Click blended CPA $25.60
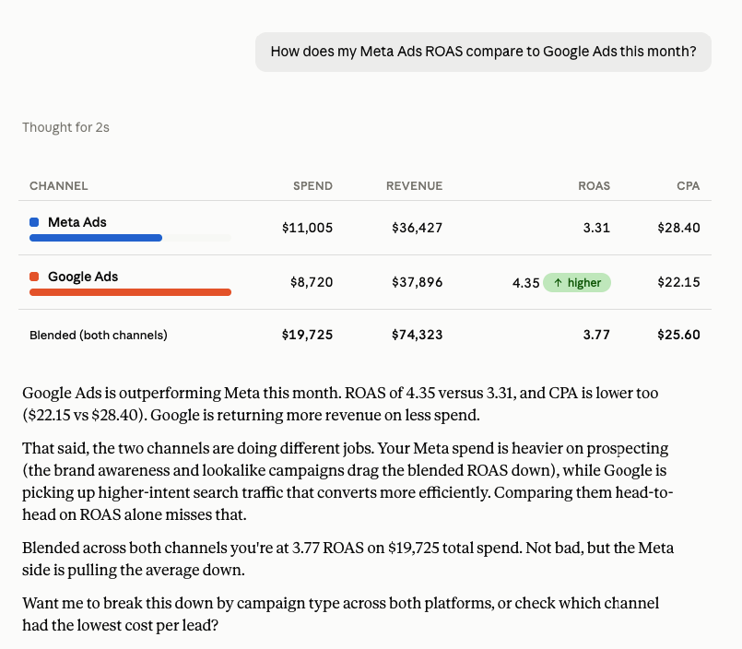 click(x=678, y=335)
